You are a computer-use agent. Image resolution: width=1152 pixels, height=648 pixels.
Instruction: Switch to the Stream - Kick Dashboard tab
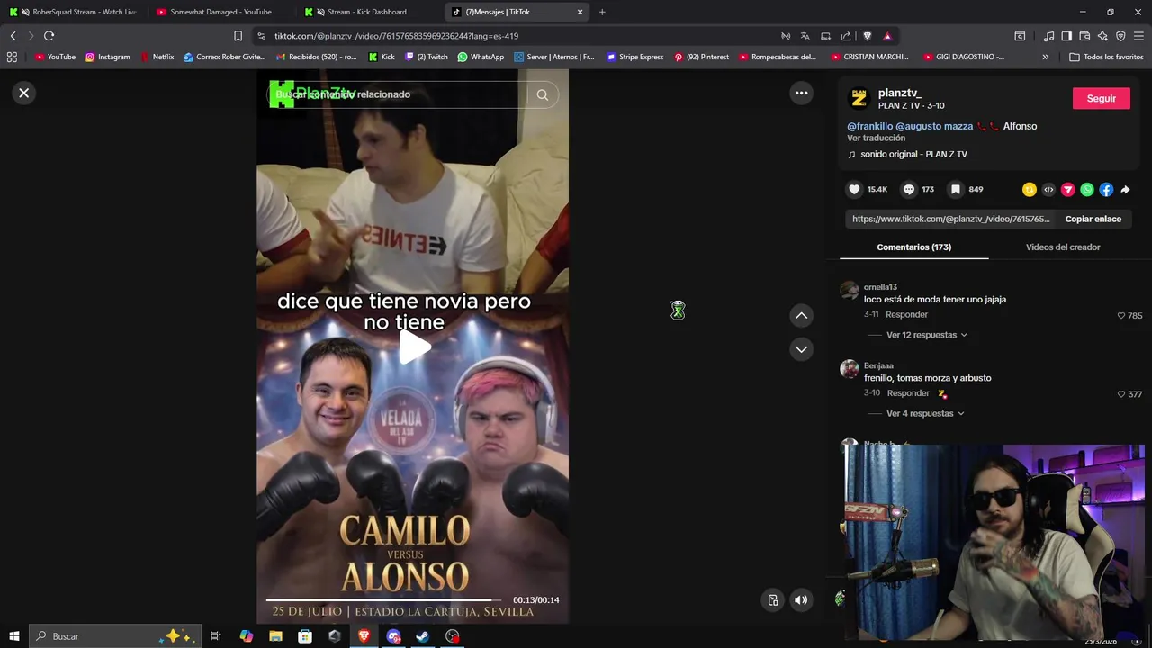point(369,12)
